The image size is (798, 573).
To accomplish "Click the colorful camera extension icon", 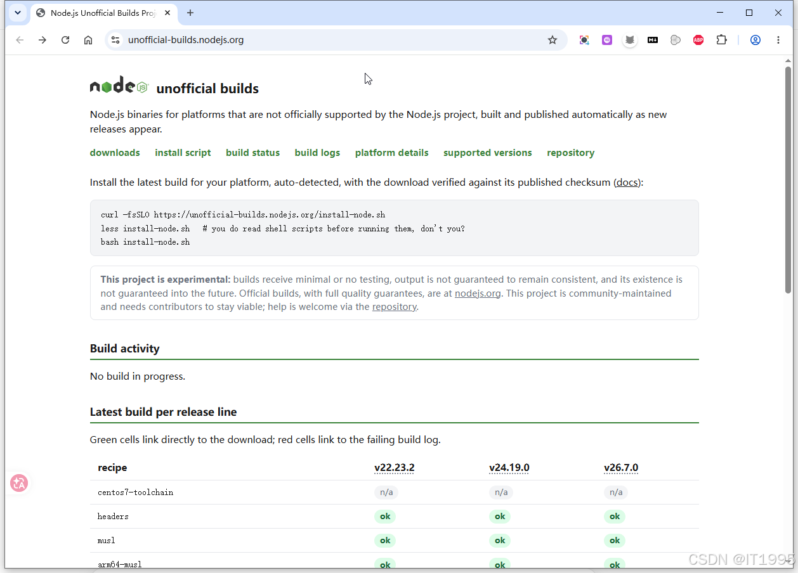I will pos(584,40).
